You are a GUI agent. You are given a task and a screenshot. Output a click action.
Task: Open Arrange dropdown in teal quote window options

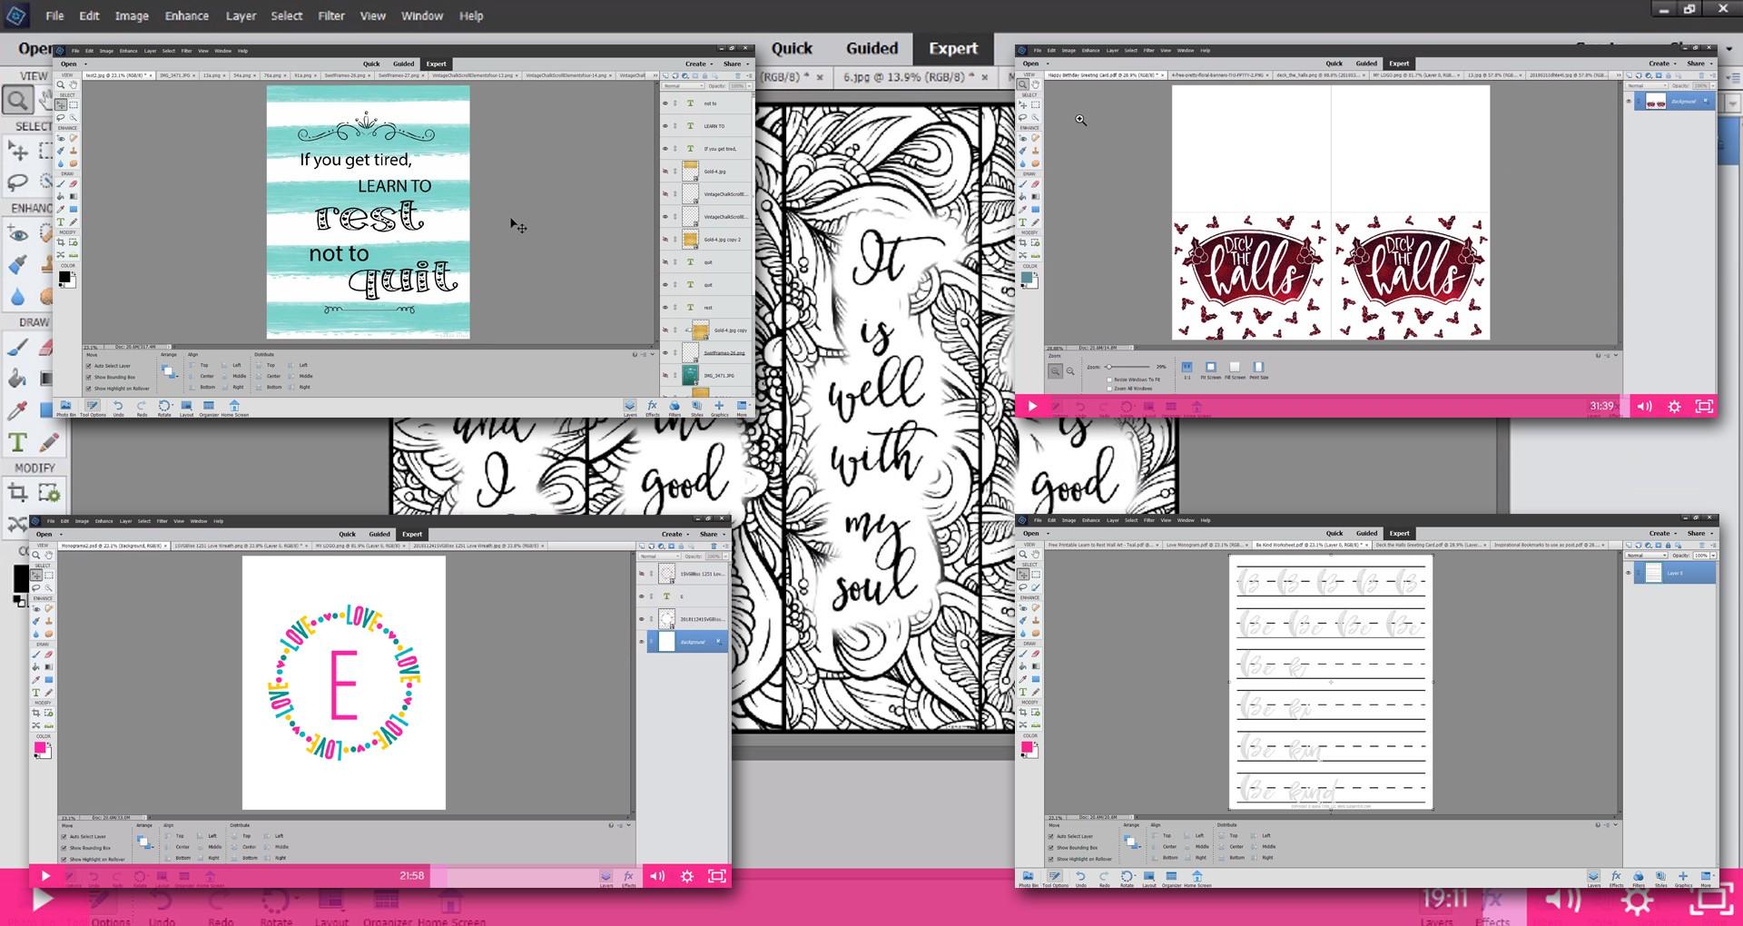(170, 371)
